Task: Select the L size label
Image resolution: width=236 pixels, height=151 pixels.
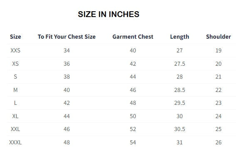Action: pos(15,103)
